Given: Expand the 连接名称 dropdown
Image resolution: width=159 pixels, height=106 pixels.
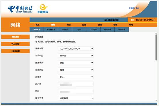Looking at the screenshot, I should (x=76, y=49).
